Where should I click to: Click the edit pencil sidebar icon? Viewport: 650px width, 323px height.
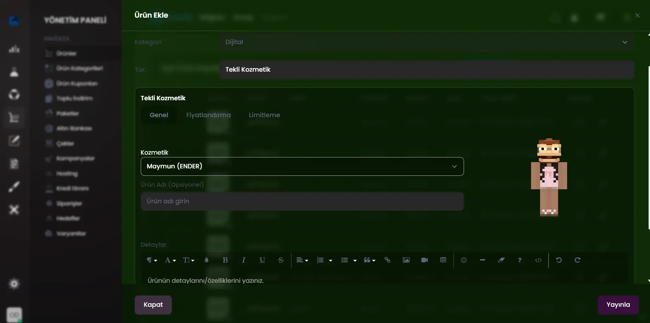[x=14, y=140]
